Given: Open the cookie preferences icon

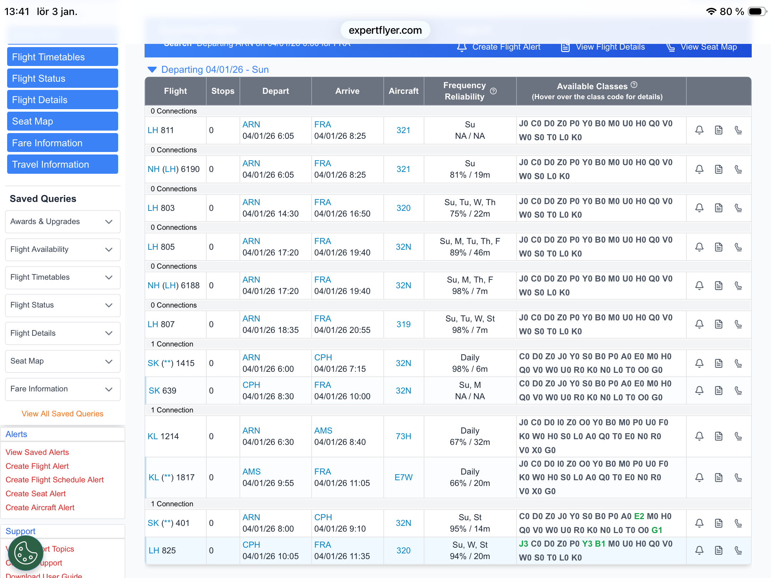Looking at the screenshot, I should coord(25,553).
